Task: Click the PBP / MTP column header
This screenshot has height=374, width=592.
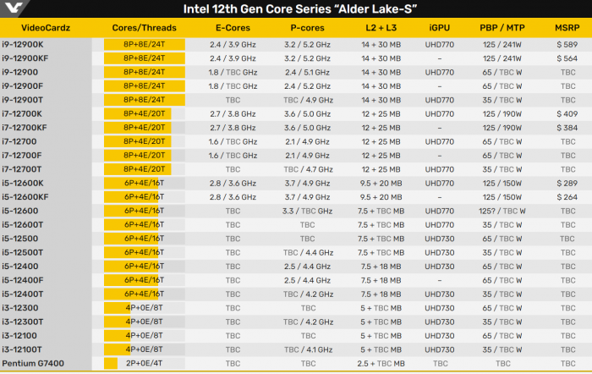Action: (x=502, y=29)
